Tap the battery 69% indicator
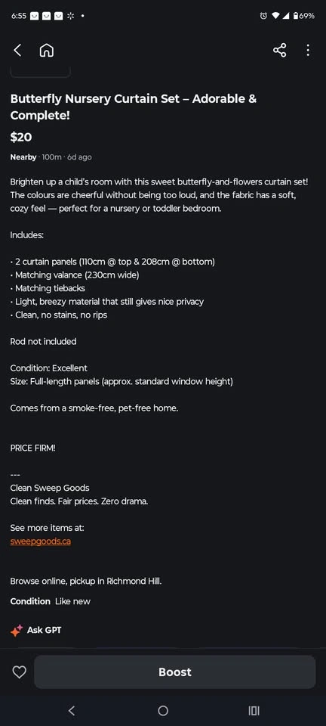326x726 pixels. click(x=304, y=16)
